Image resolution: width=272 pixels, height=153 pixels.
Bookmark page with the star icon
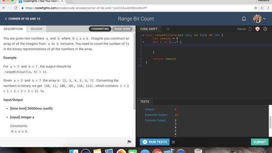coord(255,8)
